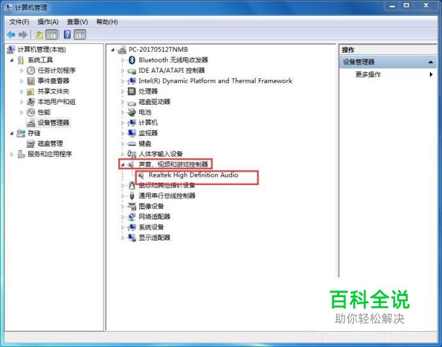Viewport: 442px width, 347px height.
Task: Click the blue help question mark icon
Action: pyautogui.click(x=67, y=34)
